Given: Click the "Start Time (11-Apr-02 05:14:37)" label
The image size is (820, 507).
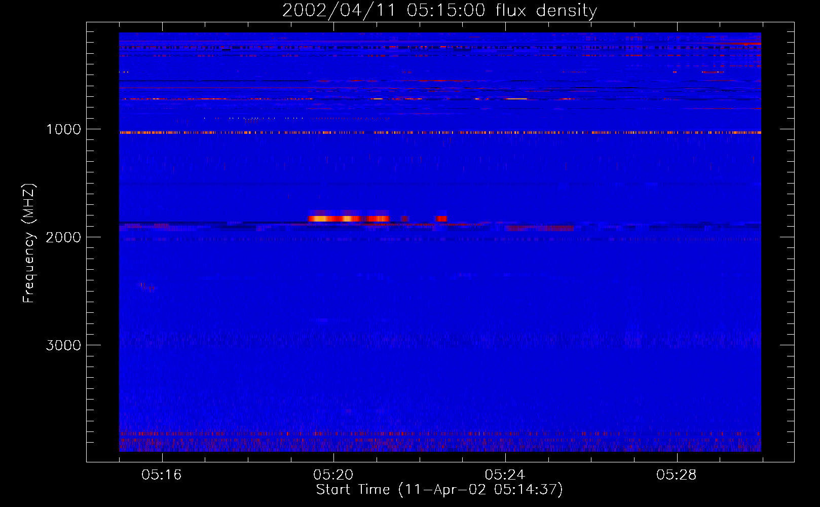Looking at the screenshot, I should 439,490.
